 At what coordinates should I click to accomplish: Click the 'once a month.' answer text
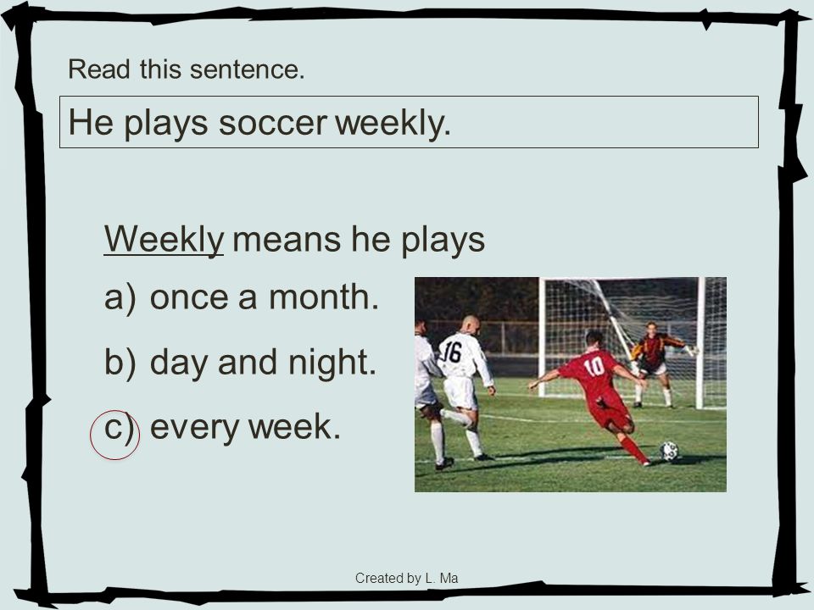[265, 297]
